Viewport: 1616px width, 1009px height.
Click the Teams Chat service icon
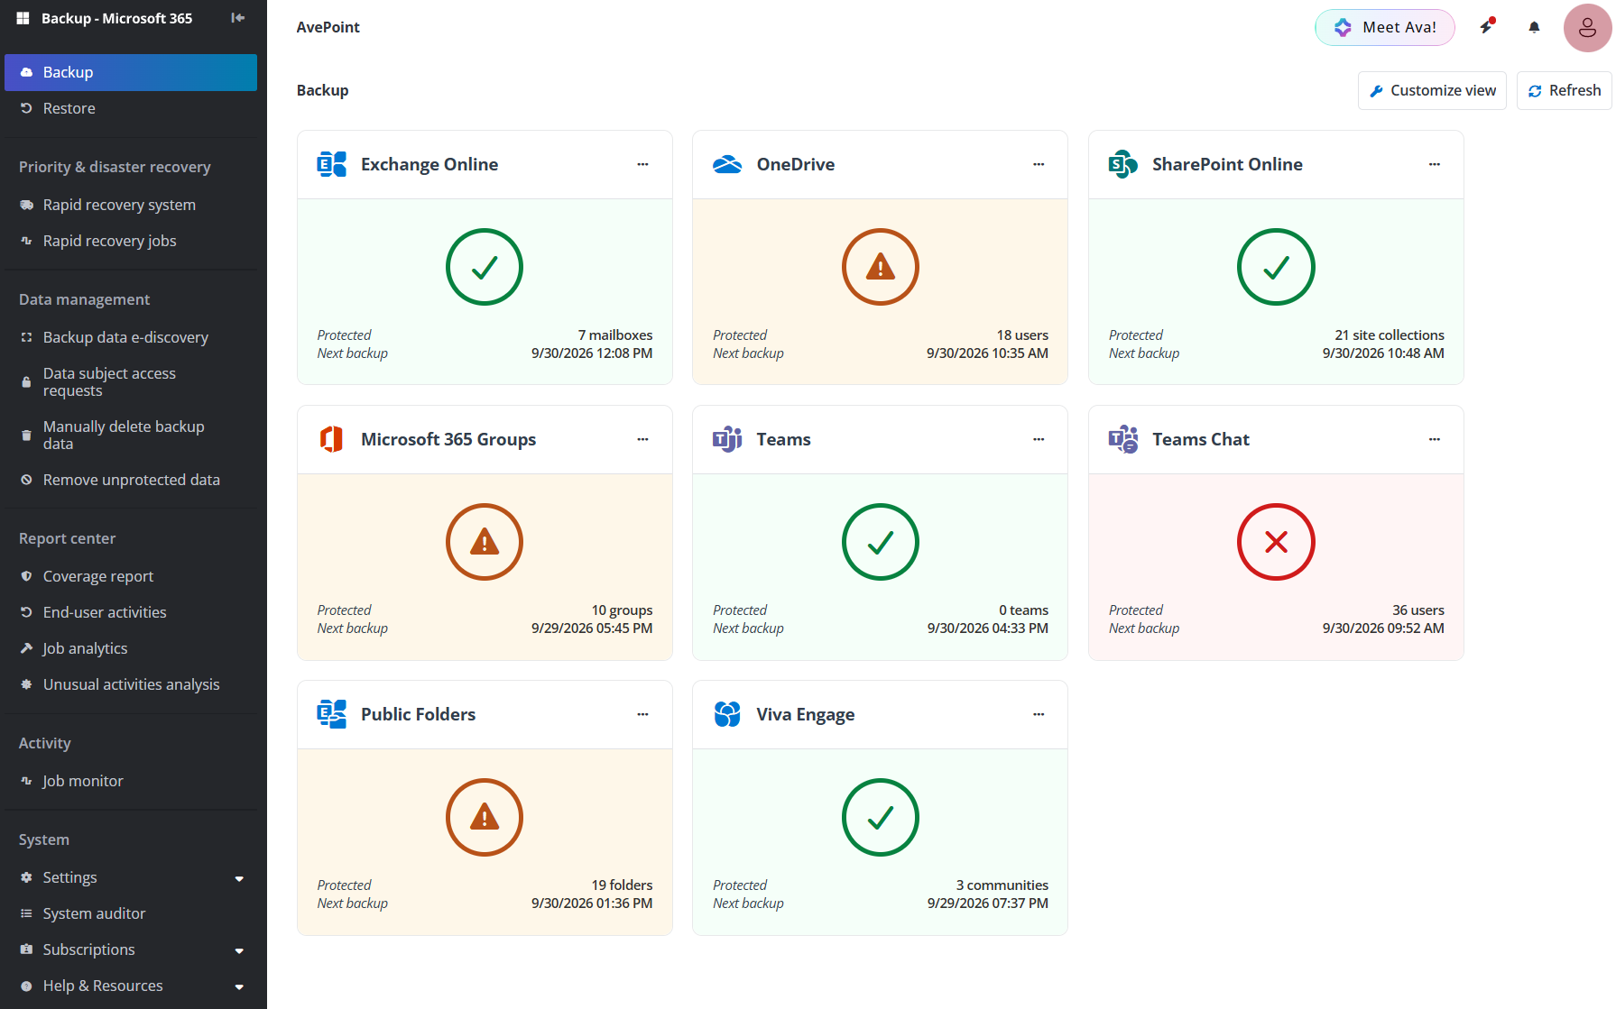[1123, 439]
